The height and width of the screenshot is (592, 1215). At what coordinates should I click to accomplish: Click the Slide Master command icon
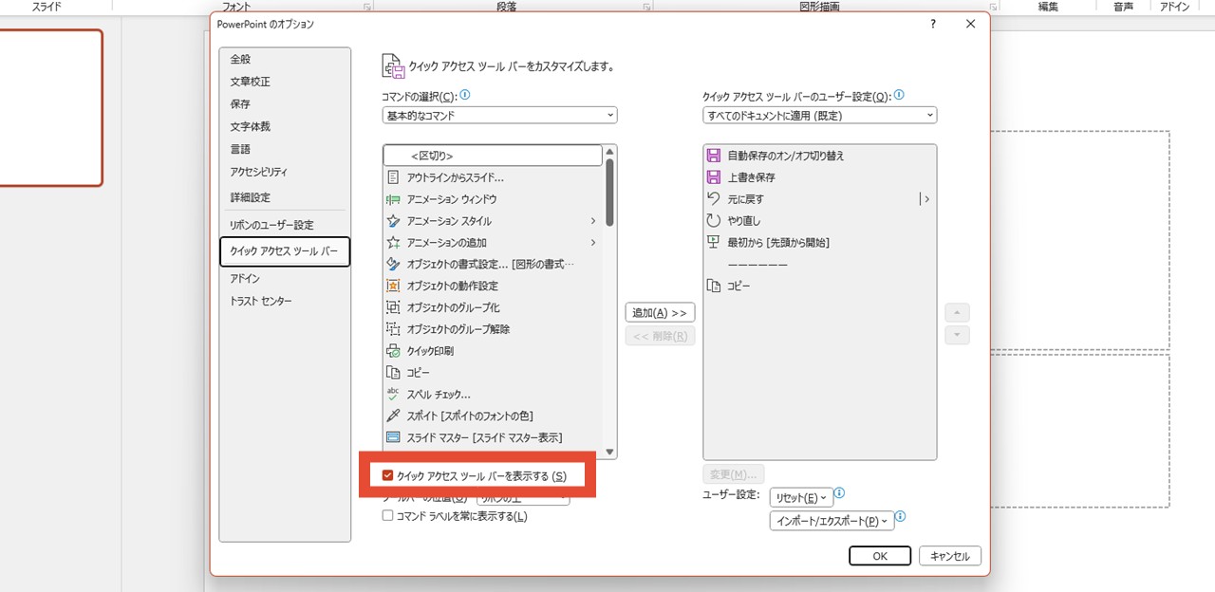click(393, 437)
